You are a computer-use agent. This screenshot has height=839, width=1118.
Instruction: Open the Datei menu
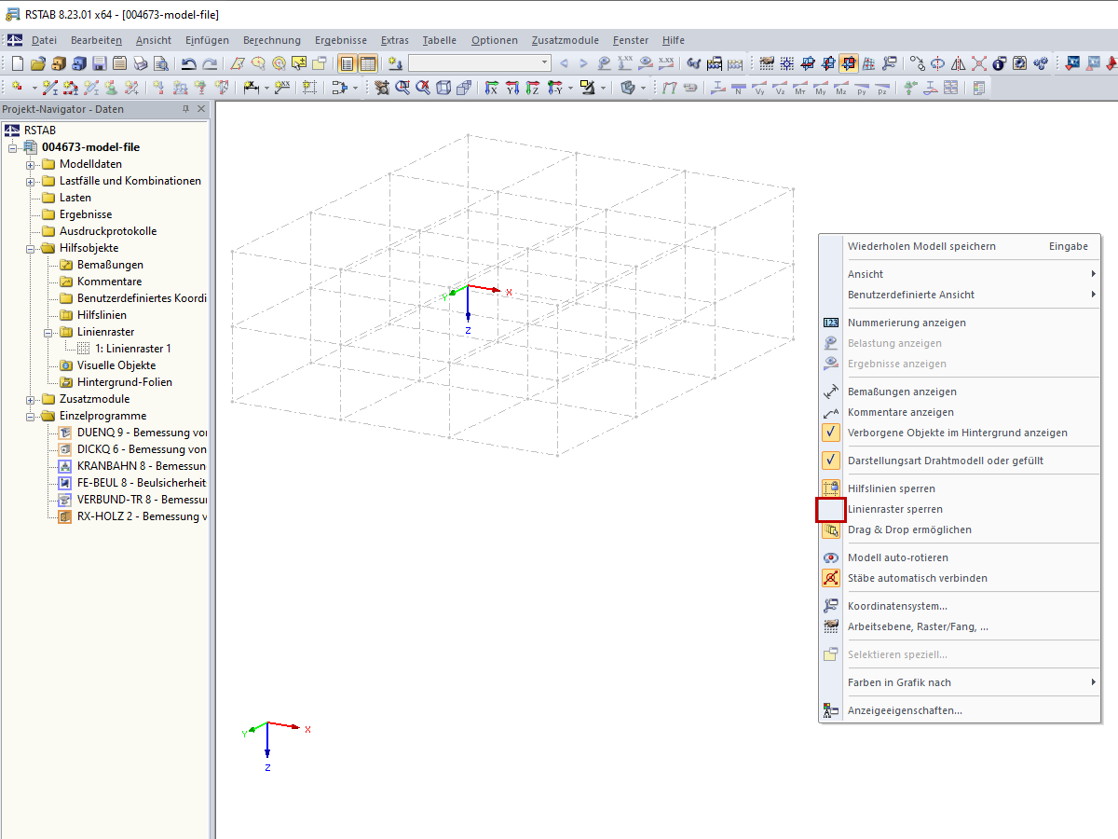click(44, 40)
